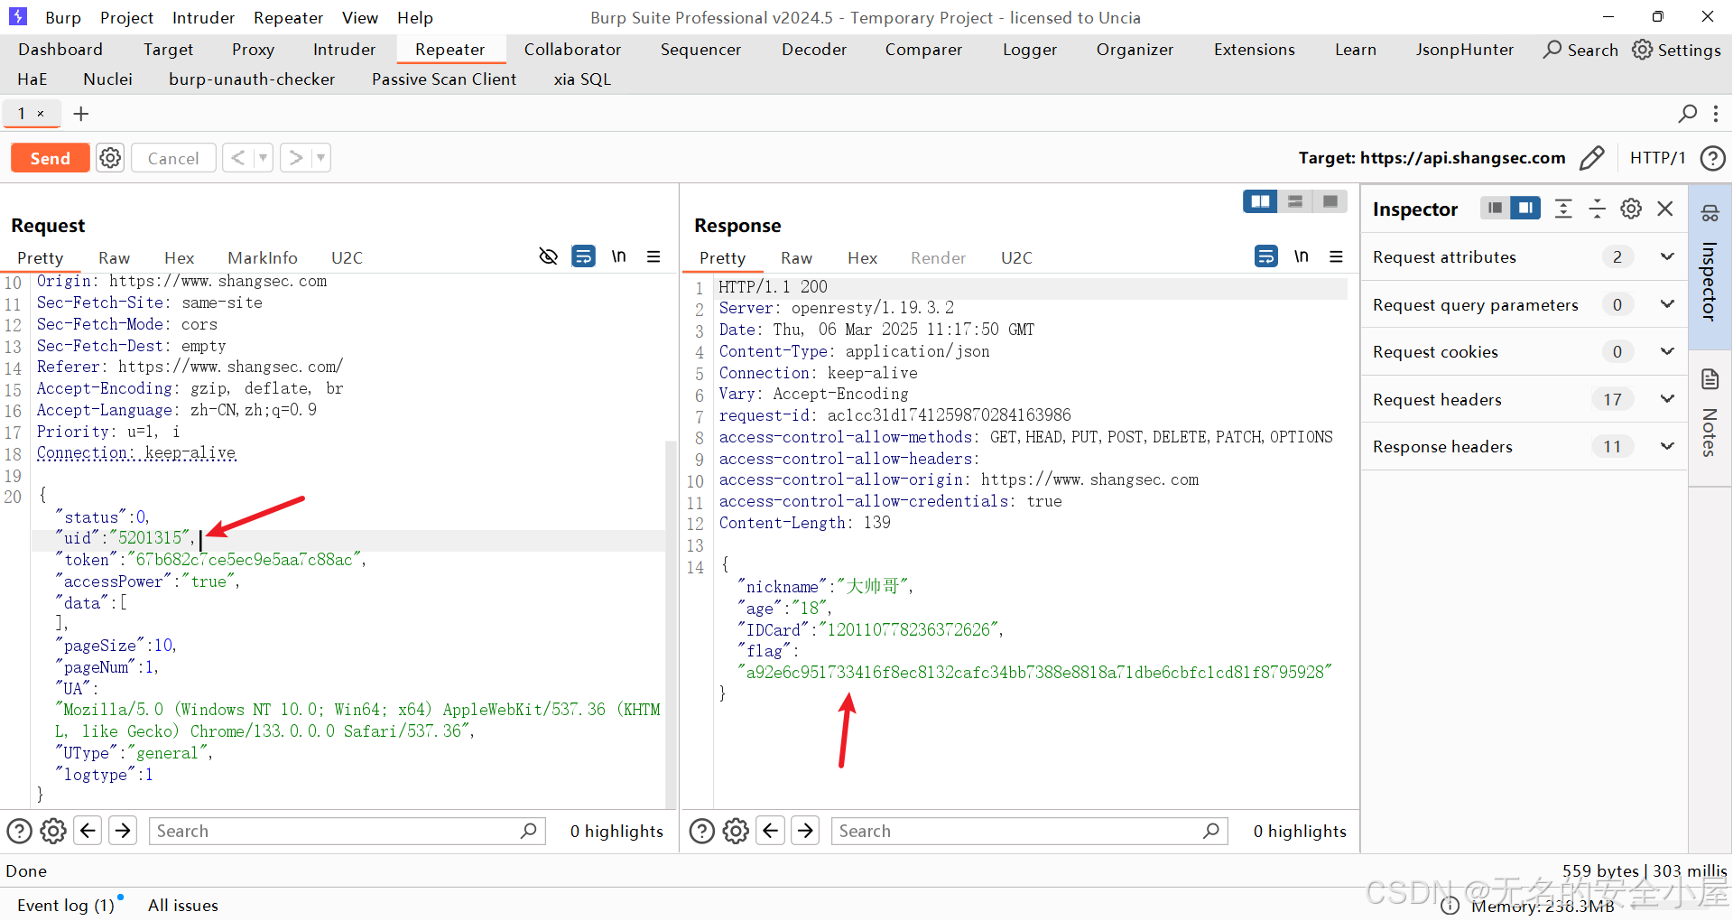
Task: Open Response search help icon
Action: click(x=701, y=831)
